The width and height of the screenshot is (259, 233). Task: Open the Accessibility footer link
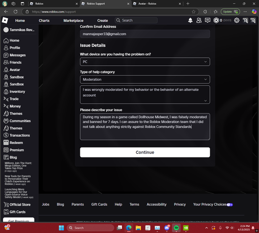[x=156, y=205]
